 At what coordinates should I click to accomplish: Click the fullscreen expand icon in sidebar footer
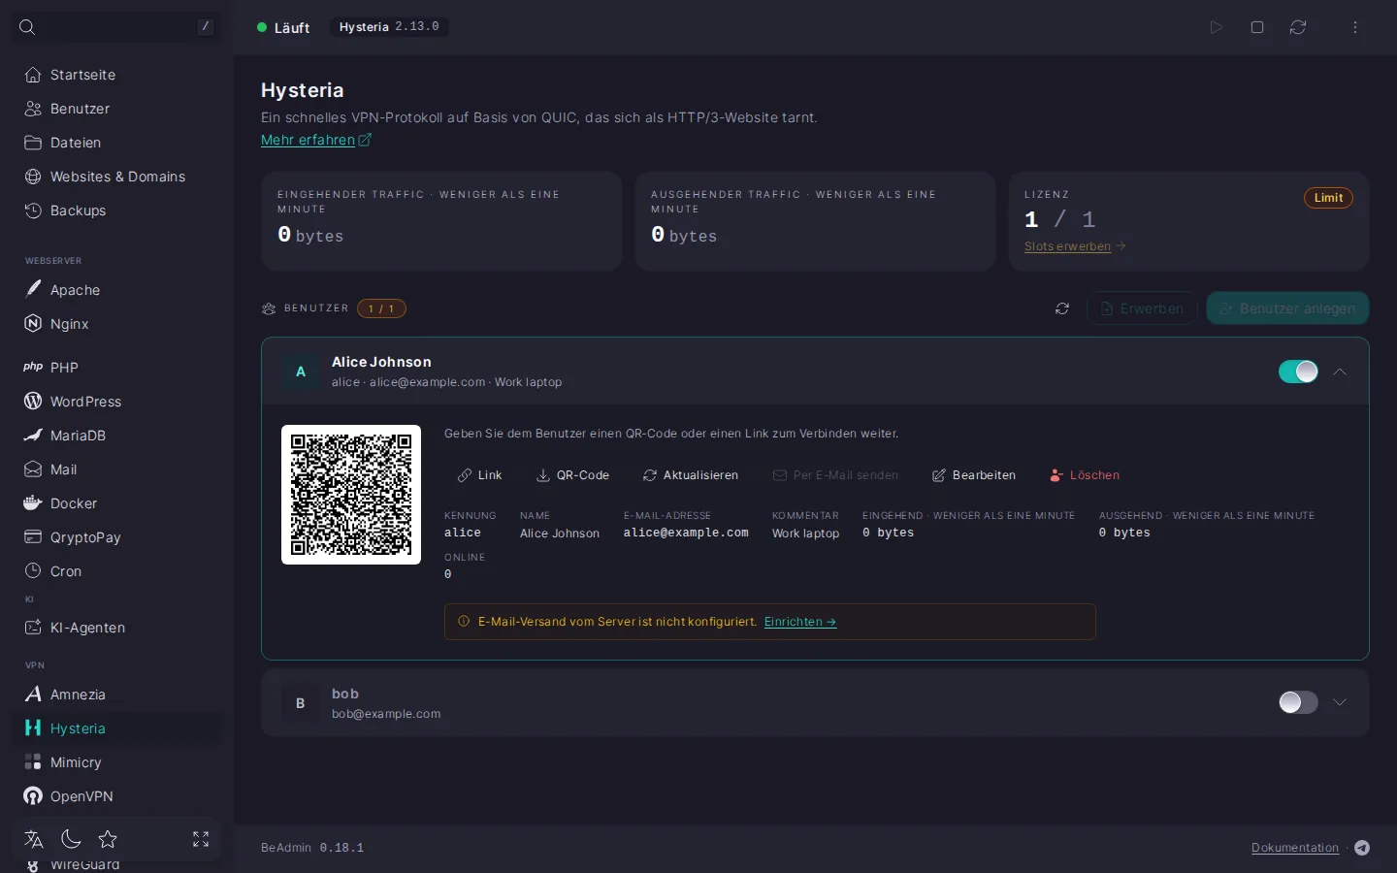click(x=201, y=839)
